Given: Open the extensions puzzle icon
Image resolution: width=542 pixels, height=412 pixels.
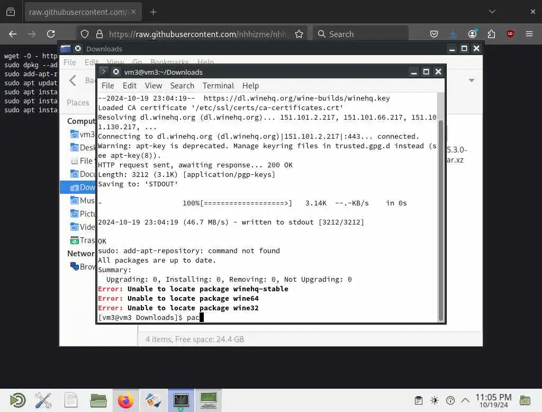Looking at the screenshot, I should point(491,34).
